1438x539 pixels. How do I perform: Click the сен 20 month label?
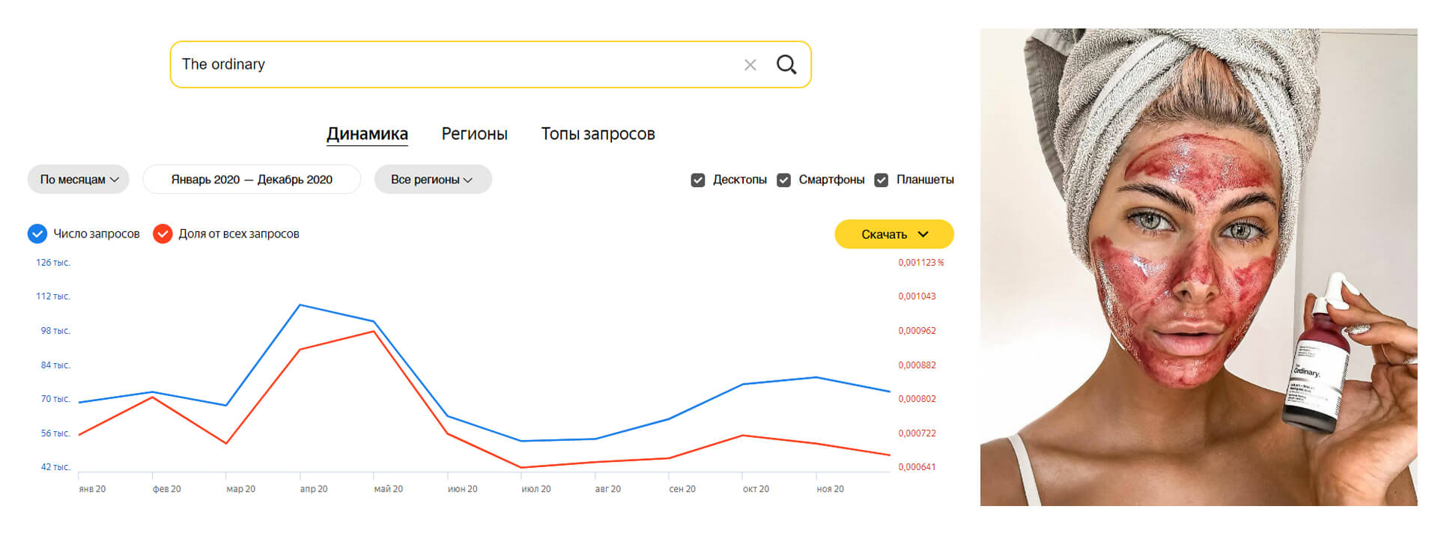point(682,490)
